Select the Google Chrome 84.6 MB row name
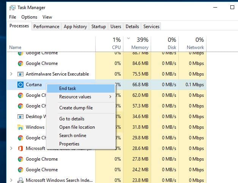 point(42,63)
